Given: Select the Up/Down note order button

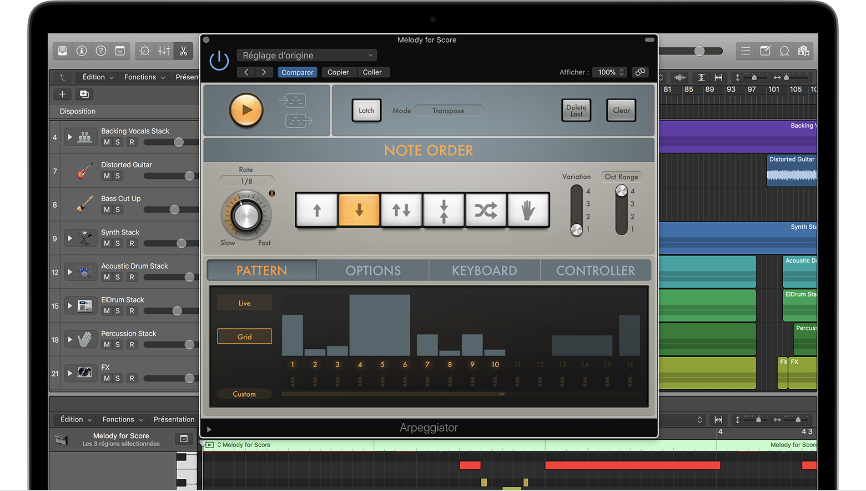Looking at the screenshot, I should tap(401, 210).
